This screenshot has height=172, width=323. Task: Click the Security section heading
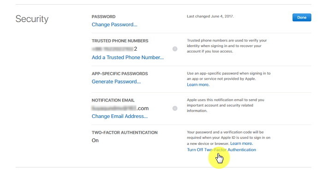point(32,19)
